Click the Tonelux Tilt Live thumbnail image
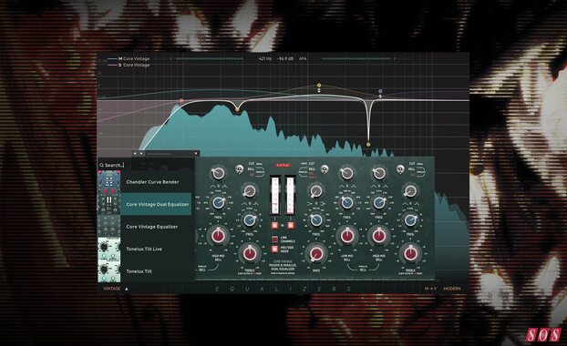 [109, 249]
